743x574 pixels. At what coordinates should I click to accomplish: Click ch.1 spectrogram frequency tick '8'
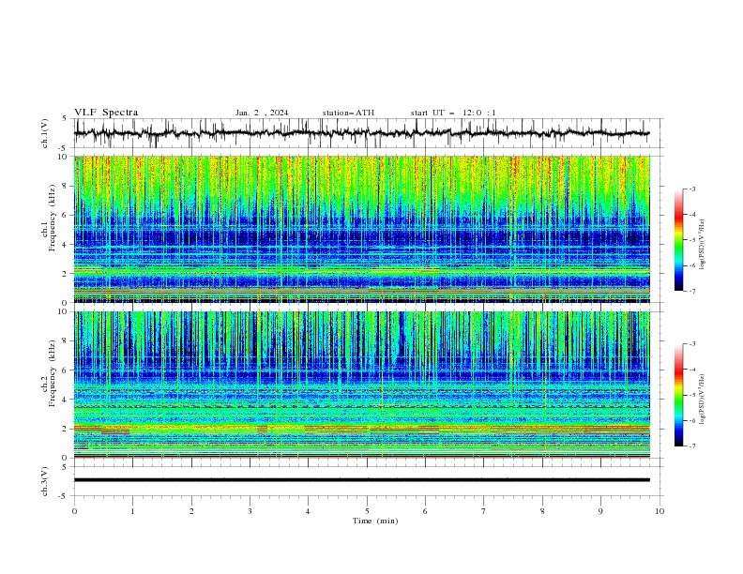coord(67,186)
